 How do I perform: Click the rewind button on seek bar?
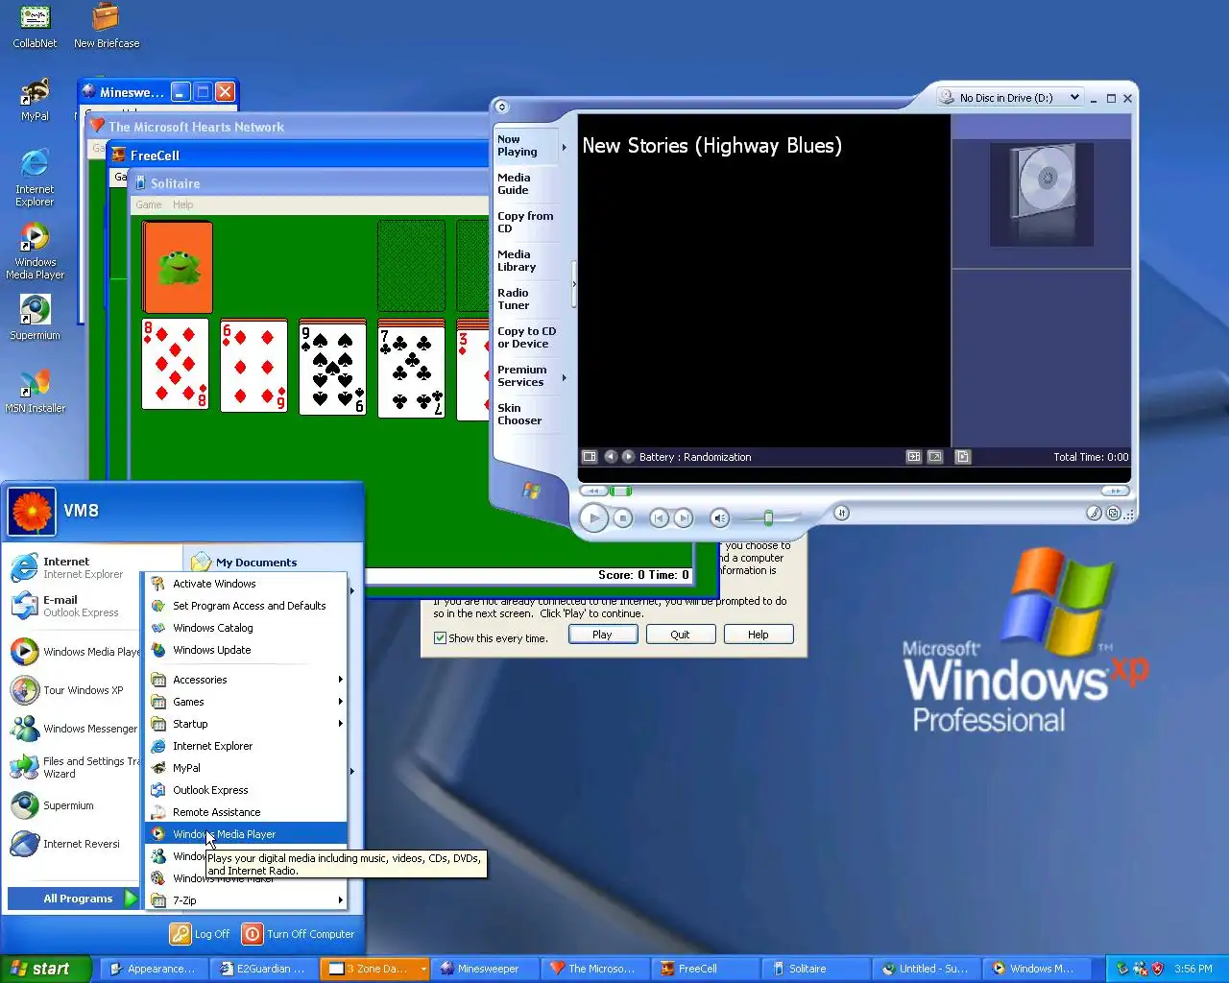592,491
